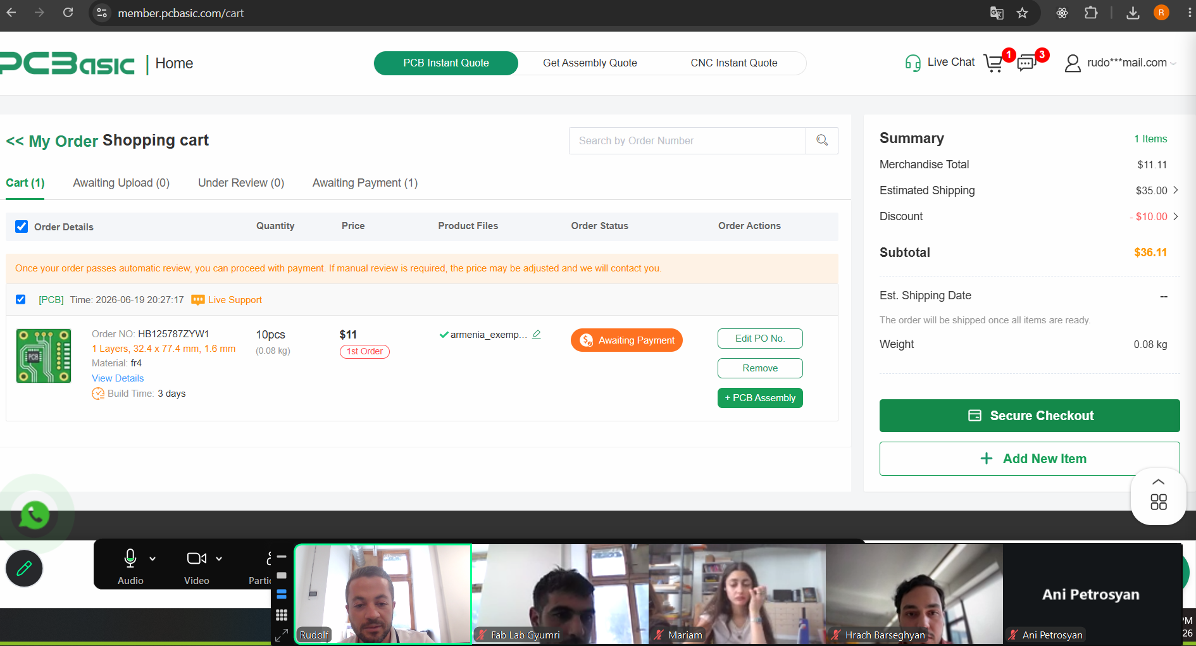Open the shopping cart icon
Viewport: 1196px width, 646px height.
click(994, 63)
